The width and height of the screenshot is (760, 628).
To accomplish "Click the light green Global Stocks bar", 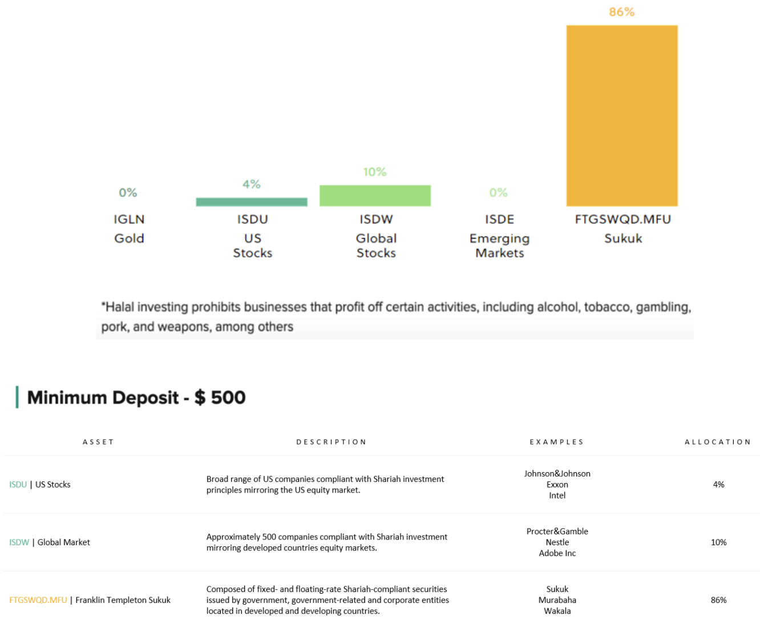I will [375, 195].
